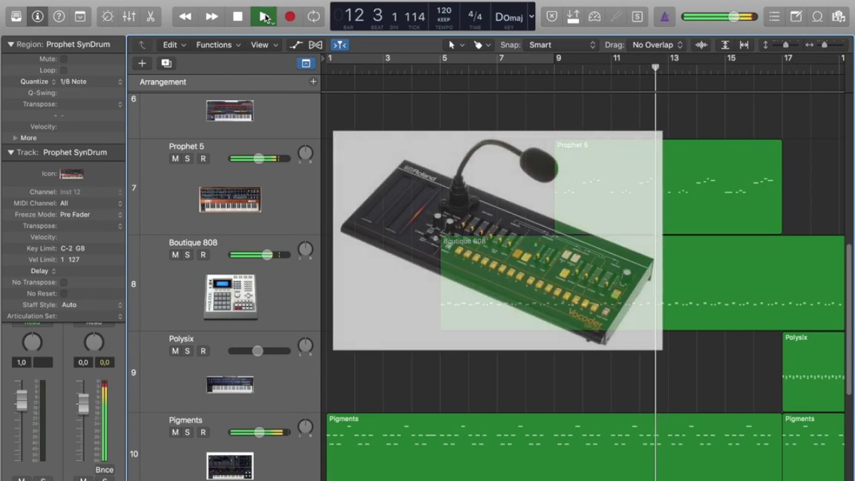Toggle Waveform Zoom button
Screen dimensions: 855x481
click(x=701, y=45)
